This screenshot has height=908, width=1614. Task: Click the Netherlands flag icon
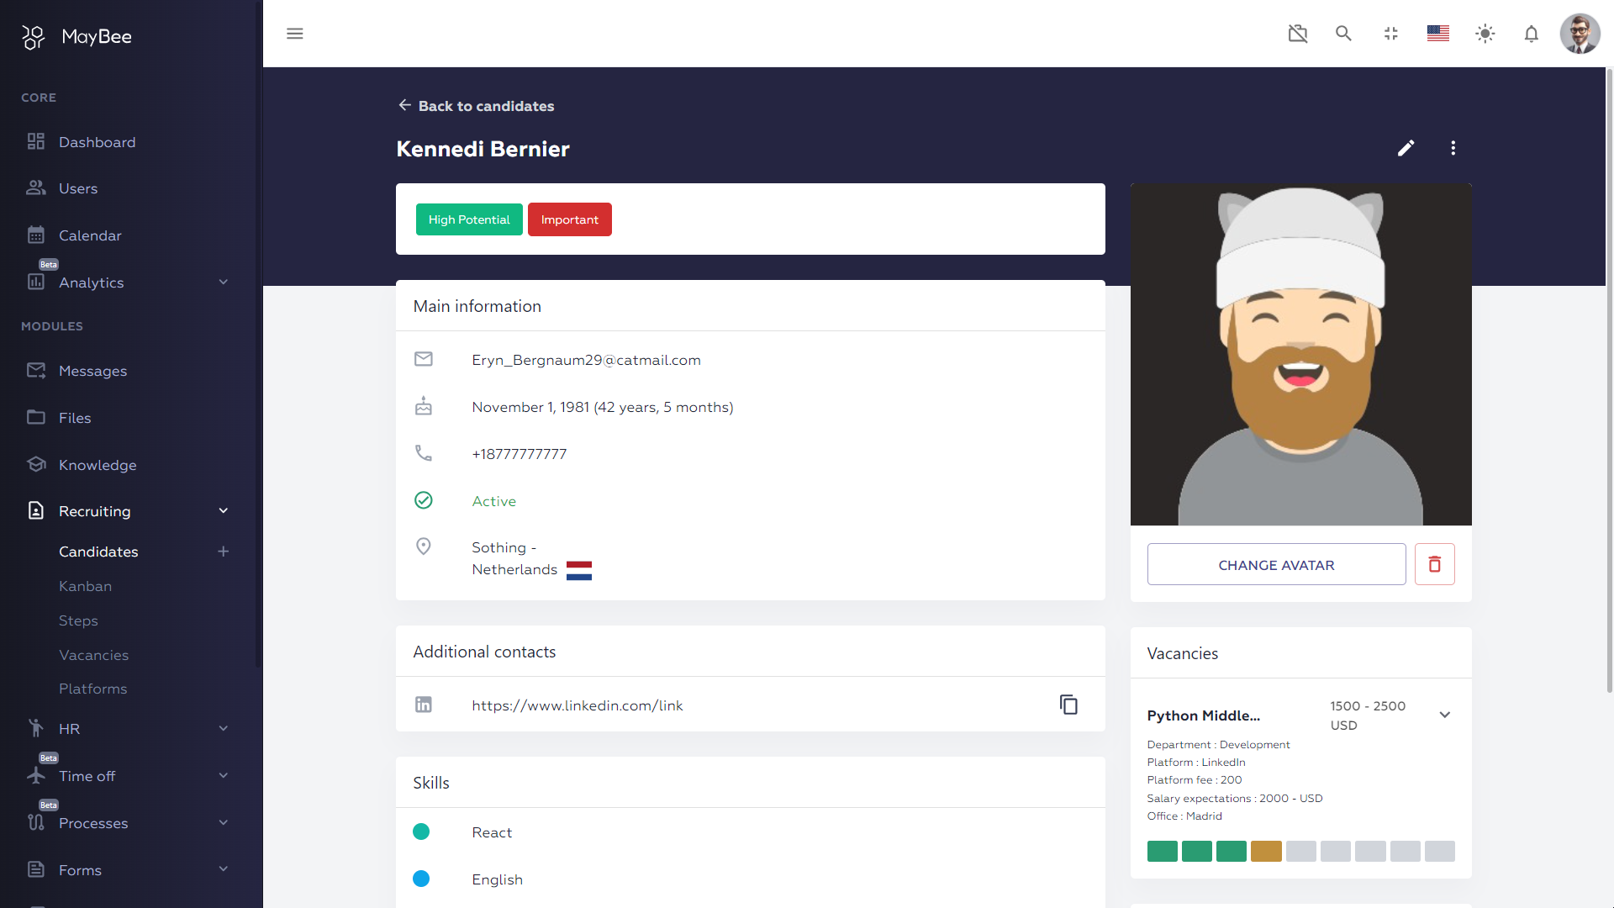pos(579,570)
